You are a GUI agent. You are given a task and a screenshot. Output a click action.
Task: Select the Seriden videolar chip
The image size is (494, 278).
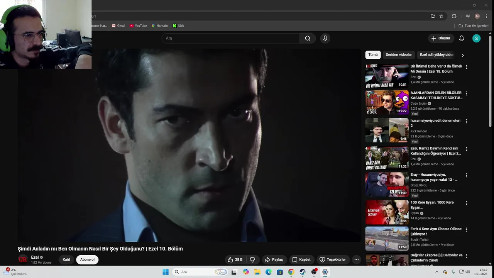pos(399,55)
